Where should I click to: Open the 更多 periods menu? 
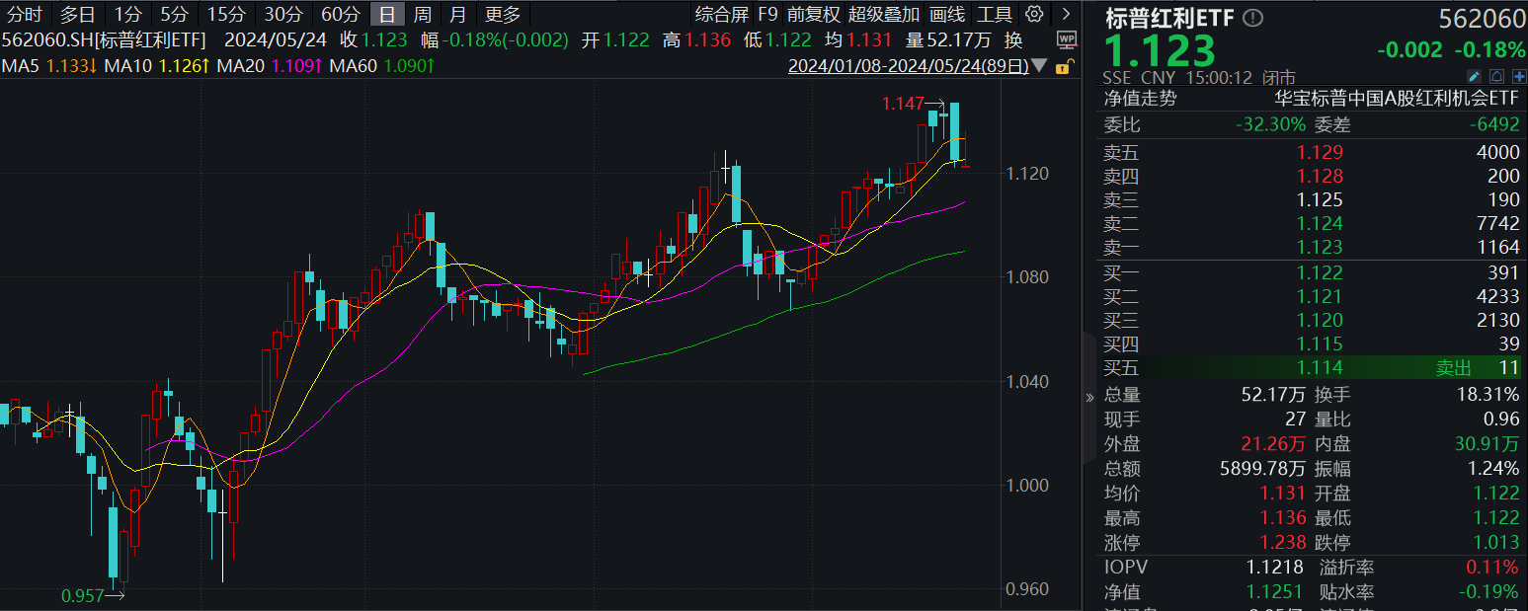[x=503, y=14]
